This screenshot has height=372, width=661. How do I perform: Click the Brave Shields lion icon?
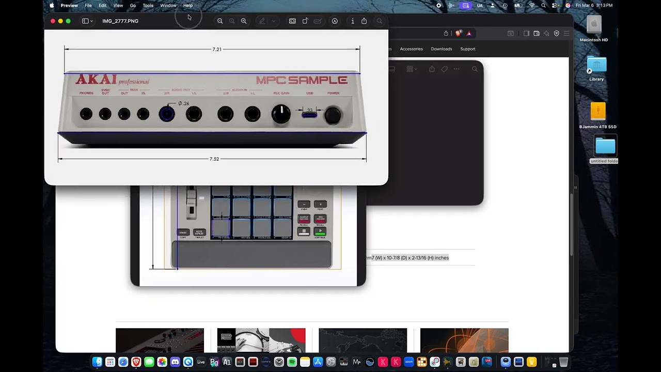(458, 33)
